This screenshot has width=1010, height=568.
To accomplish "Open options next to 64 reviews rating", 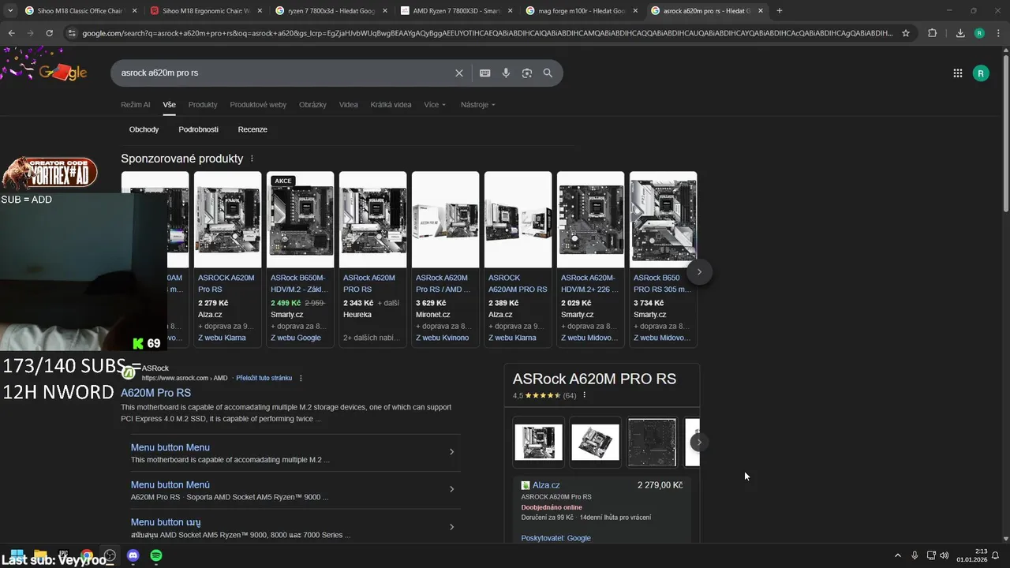I will 585,395.
